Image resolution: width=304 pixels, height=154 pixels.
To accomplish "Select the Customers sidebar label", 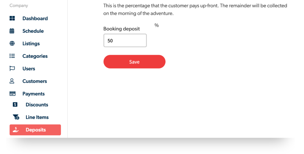I will pyautogui.click(x=35, y=81).
